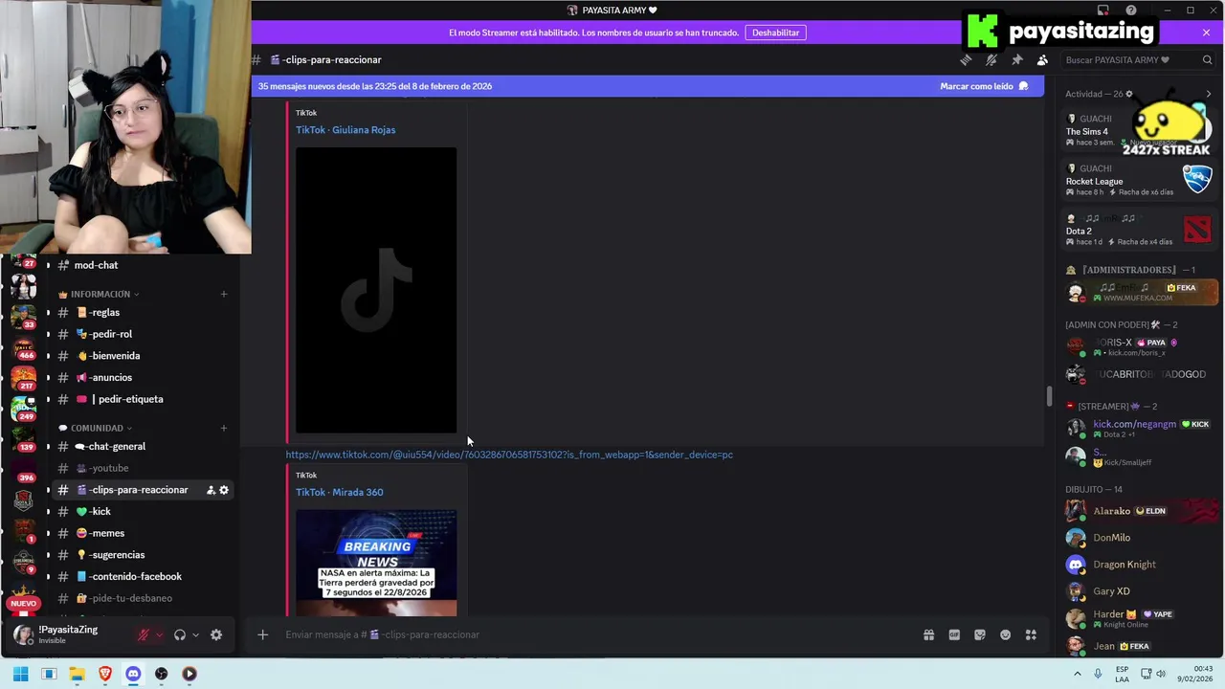
Task: Open pinned messages pin icon
Action: coord(1017,59)
